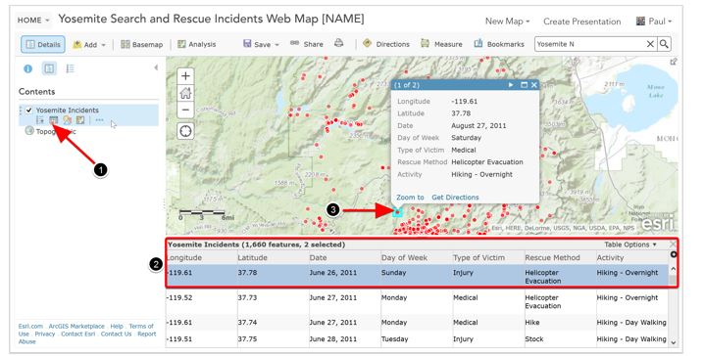Open the About this map info icon

pyautogui.click(x=27, y=69)
